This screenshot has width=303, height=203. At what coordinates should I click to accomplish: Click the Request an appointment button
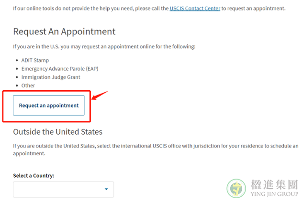click(x=49, y=105)
